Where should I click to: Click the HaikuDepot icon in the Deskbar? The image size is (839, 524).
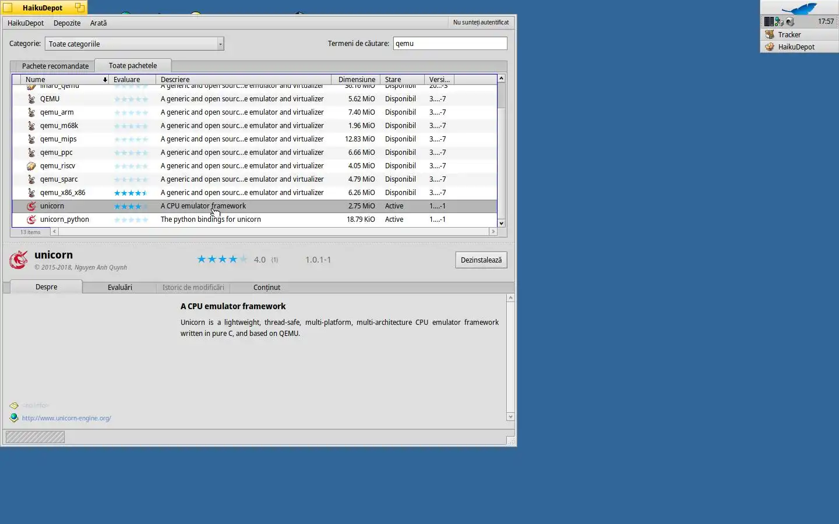[770, 47]
